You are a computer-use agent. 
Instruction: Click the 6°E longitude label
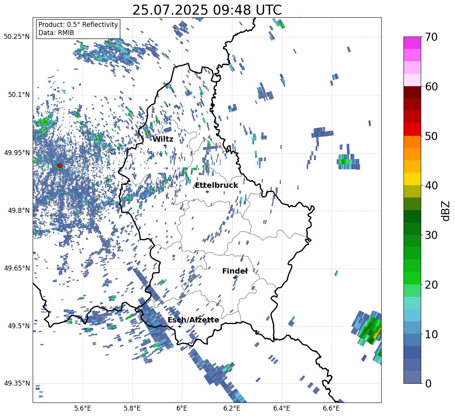point(182,408)
